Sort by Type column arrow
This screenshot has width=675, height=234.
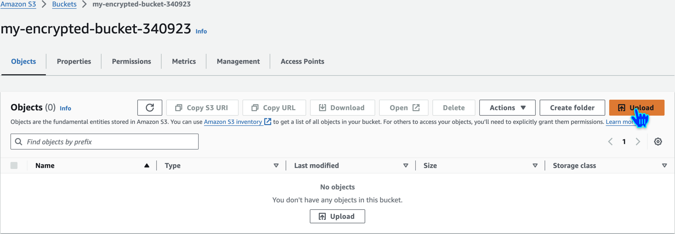click(276, 165)
